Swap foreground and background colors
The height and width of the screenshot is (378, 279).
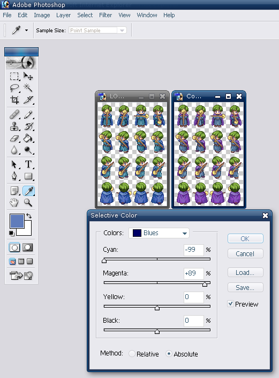click(29, 215)
